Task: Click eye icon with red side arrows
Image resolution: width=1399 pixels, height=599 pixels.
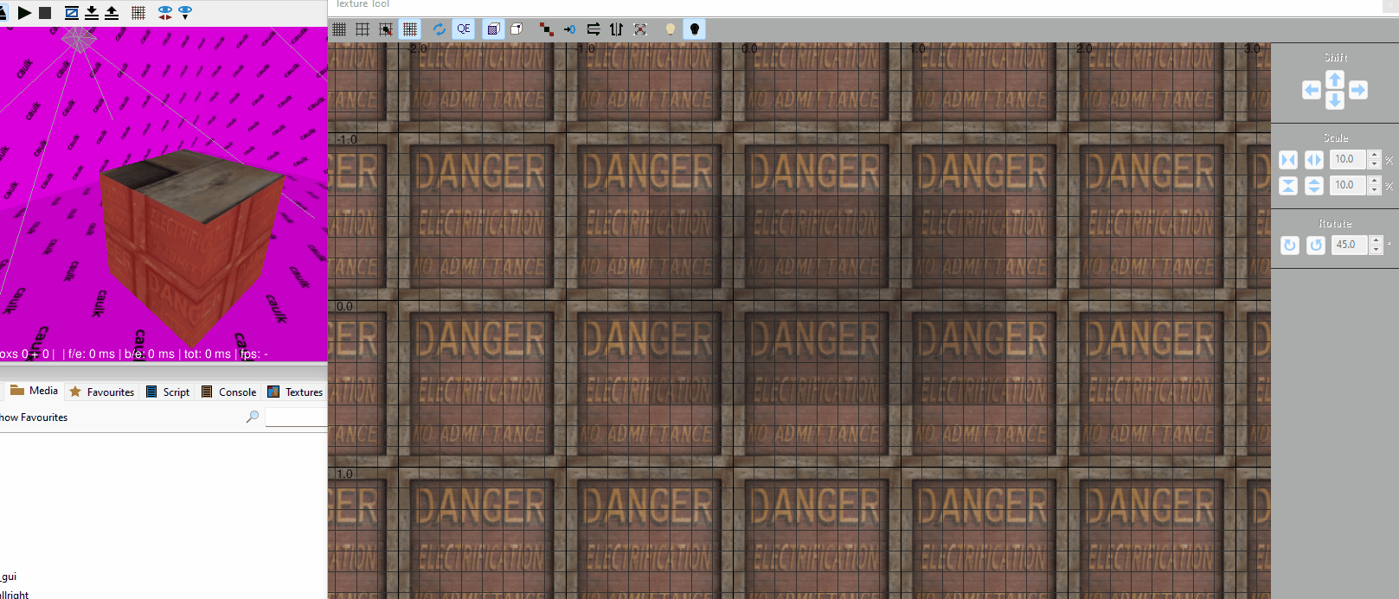Action: pyautogui.click(x=165, y=13)
